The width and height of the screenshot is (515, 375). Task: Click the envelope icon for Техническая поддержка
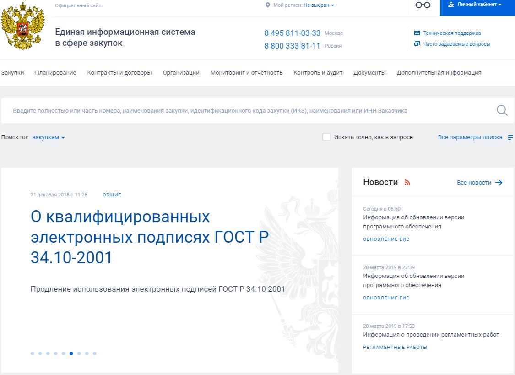tap(417, 33)
